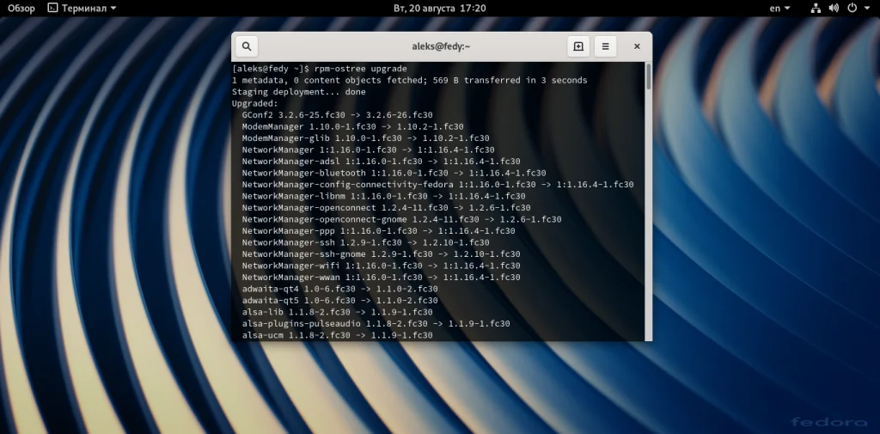880x434 pixels.
Task: Open the terminal hamburger menu
Action: tap(606, 46)
